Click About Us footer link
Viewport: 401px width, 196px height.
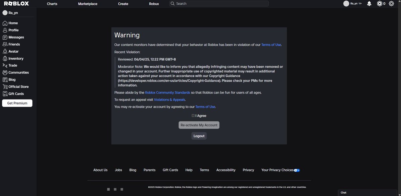click(100, 170)
